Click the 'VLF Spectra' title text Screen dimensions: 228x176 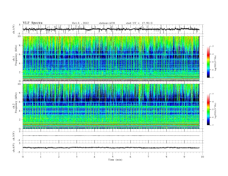tap(33, 23)
